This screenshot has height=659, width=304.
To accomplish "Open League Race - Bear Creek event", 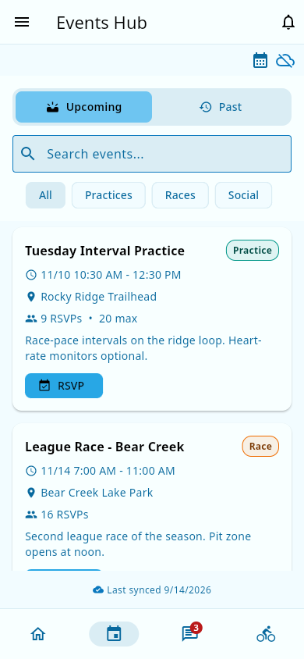I will (104, 447).
